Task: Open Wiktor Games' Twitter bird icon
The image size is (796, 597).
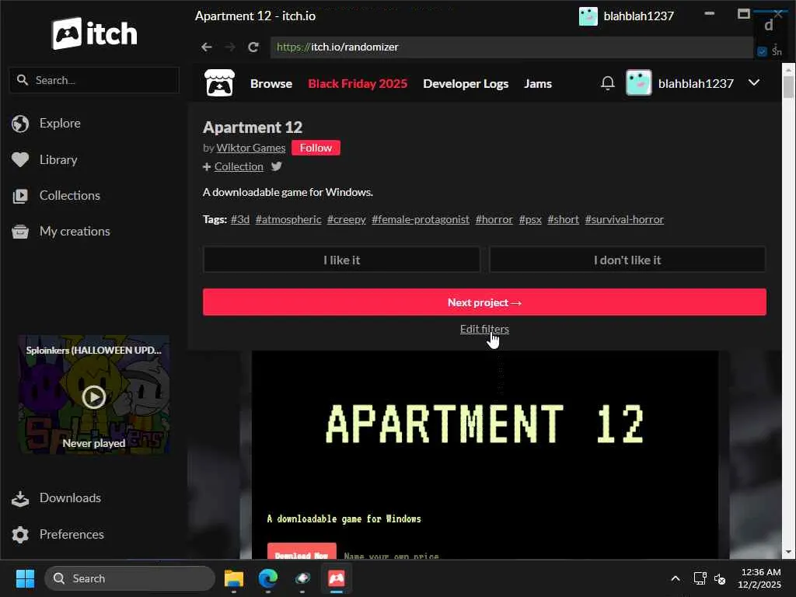Action: coord(276,166)
